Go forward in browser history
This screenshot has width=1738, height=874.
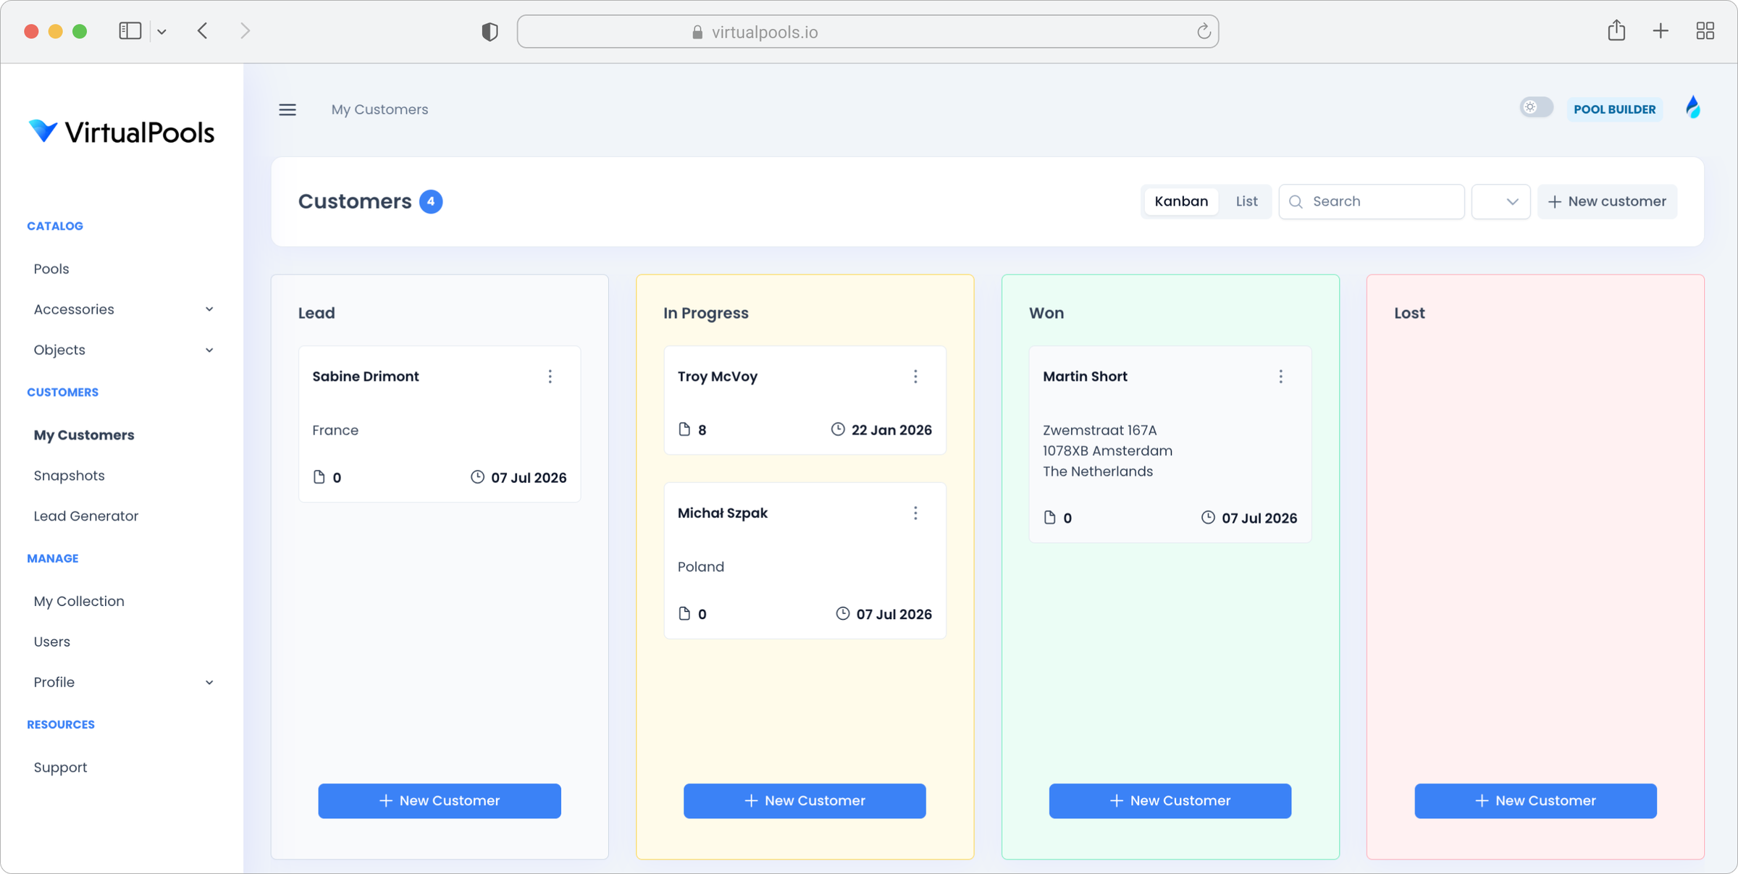pos(245,31)
